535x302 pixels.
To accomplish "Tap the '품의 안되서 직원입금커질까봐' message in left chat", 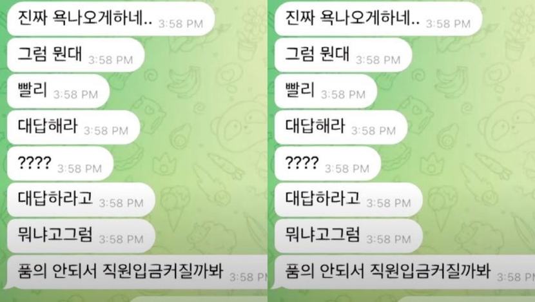I will click(137, 272).
